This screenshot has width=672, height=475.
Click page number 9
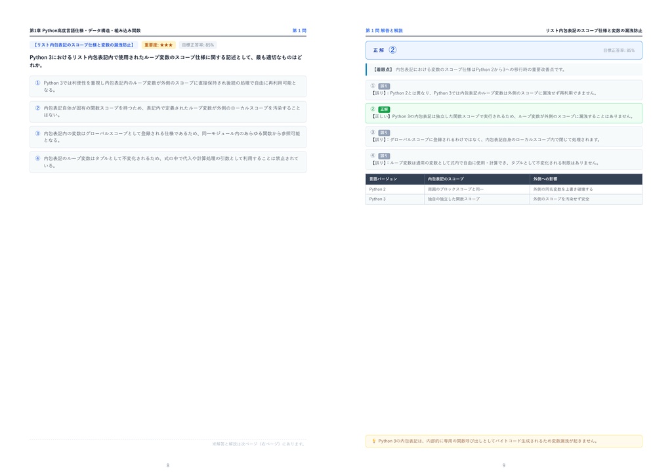pyautogui.click(x=504, y=465)
